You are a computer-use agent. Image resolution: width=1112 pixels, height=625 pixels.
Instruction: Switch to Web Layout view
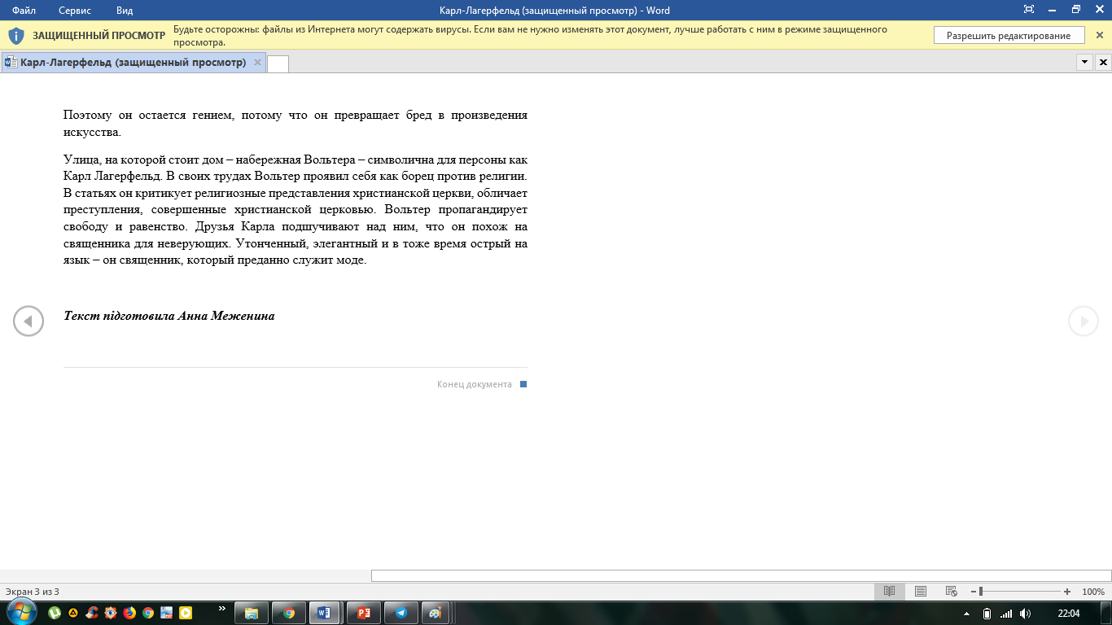pyautogui.click(x=951, y=592)
